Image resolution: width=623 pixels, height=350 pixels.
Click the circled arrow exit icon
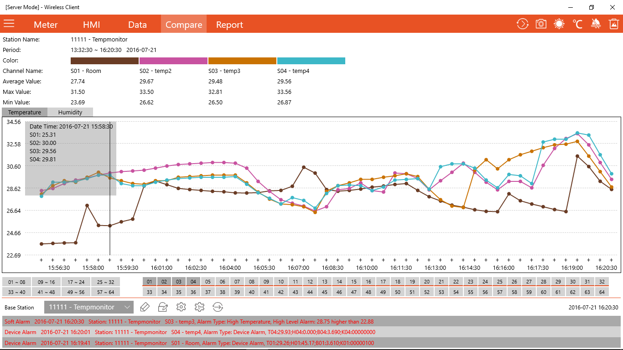pos(218,307)
